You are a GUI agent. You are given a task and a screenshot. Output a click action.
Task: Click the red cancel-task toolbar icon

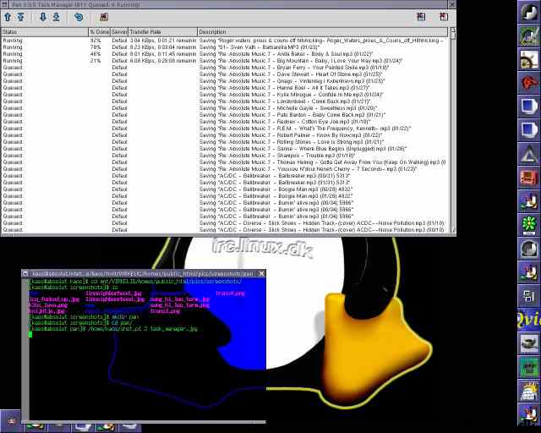tap(104, 17)
